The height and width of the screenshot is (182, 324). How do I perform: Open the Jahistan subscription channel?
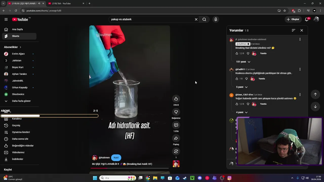tap(19, 61)
